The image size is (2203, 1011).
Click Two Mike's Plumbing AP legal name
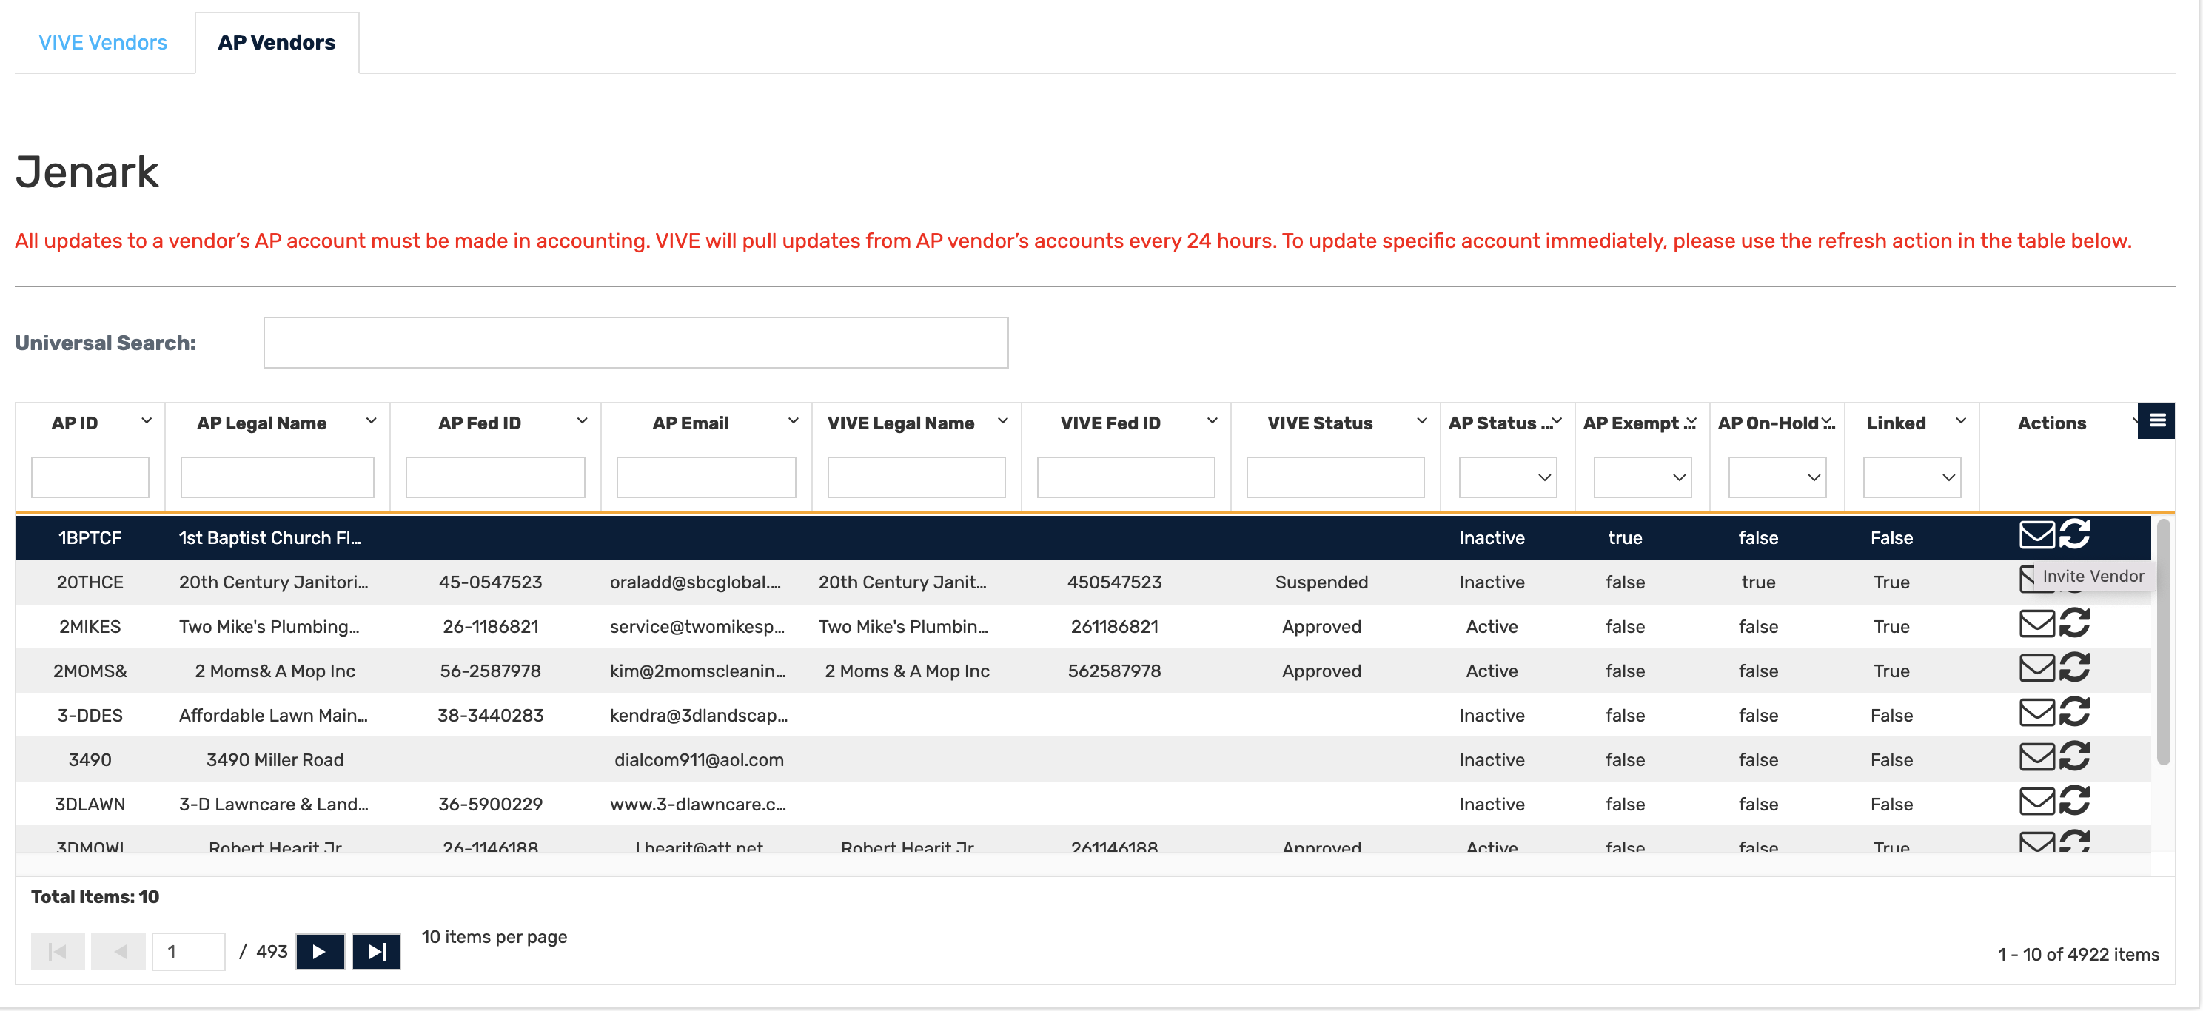coord(269,627)
